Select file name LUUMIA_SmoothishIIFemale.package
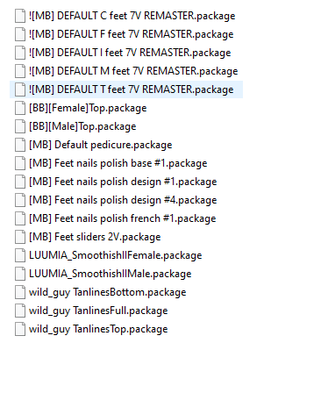The image size is (328, 393). click(x=116, y=255)
